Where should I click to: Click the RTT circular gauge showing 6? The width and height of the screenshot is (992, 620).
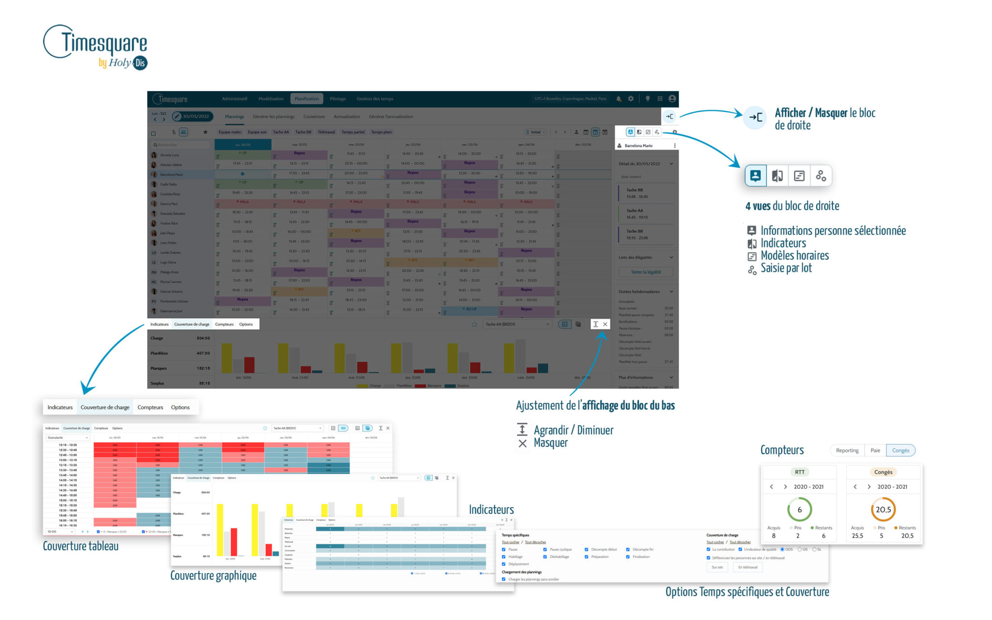click(800, 510)
